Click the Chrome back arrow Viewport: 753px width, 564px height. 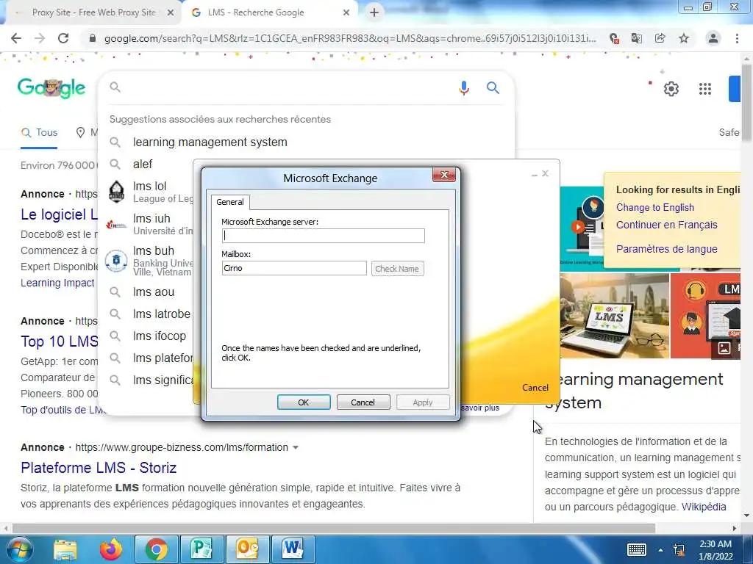click(x=16, y=38)
